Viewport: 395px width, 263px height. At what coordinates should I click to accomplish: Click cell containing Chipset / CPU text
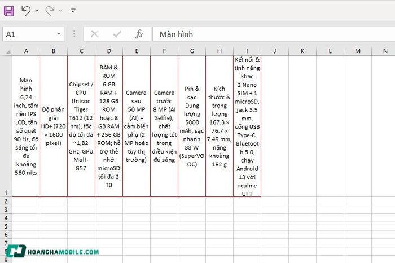pyautogui.click(x=81, y=126)
